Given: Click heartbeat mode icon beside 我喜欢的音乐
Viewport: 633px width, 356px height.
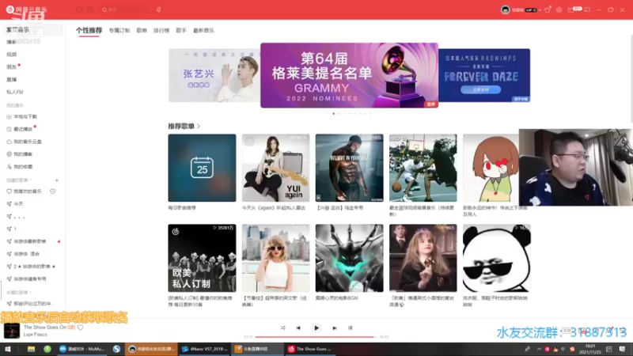Looking at the screenshot, I should click(x=52, y=191).
